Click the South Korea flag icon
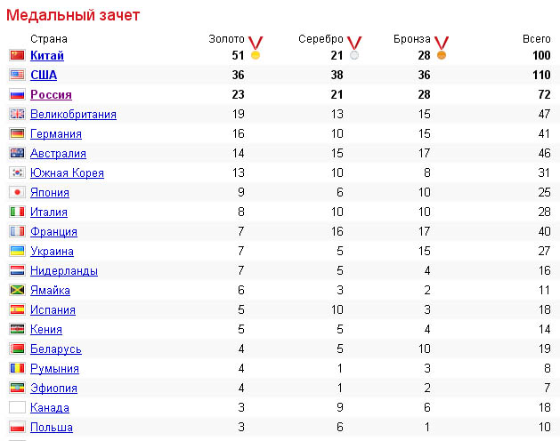Viewport: 560px width, 441px height. tap(17, 172)
